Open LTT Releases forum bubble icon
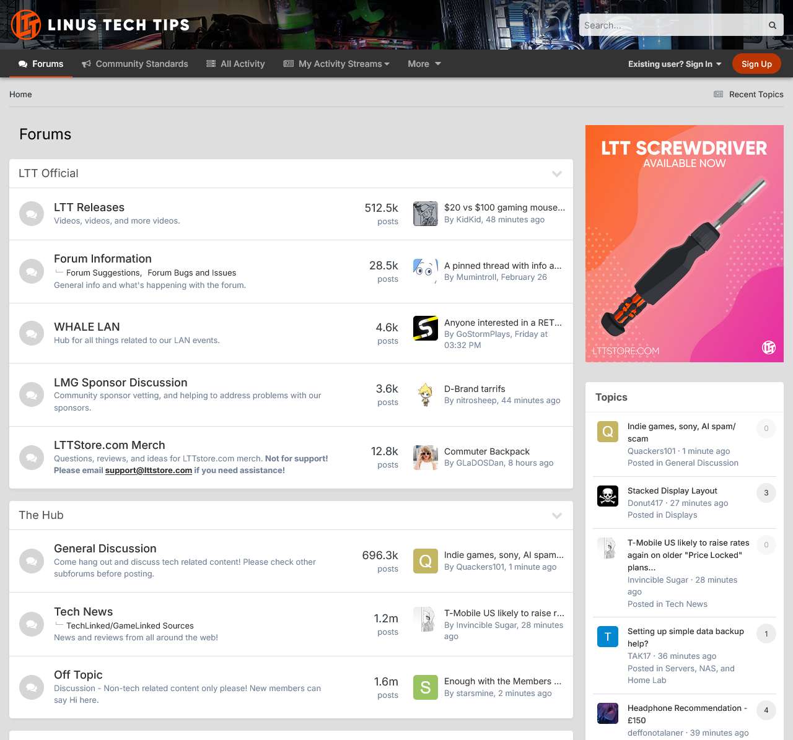The width and height of the screenshot is (793, 740). [x=32, y=214]
